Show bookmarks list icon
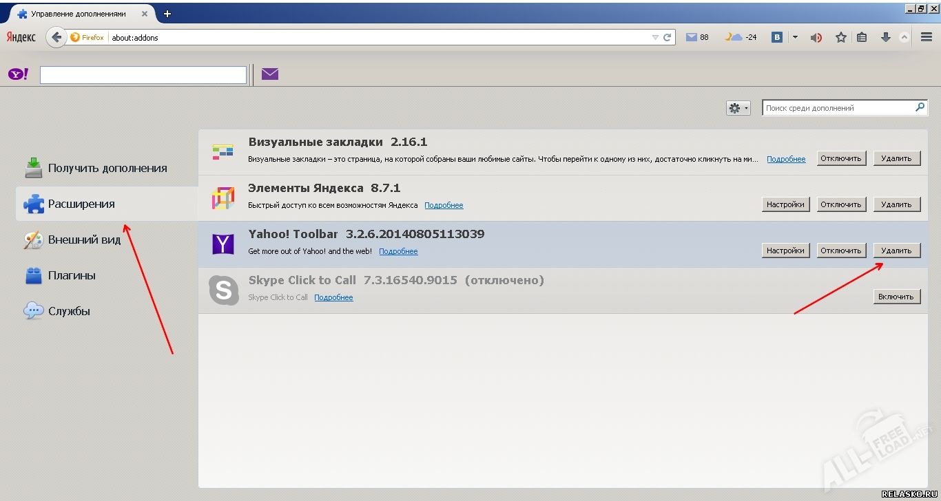 point(862,38)
